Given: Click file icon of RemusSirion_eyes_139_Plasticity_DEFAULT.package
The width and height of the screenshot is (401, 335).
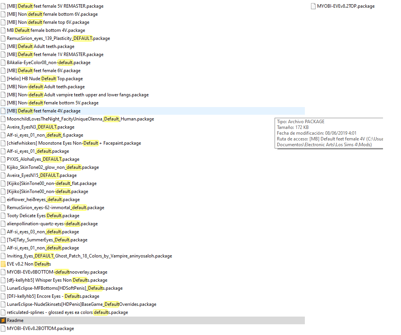Looking at the screenshot, I should 3,38.
